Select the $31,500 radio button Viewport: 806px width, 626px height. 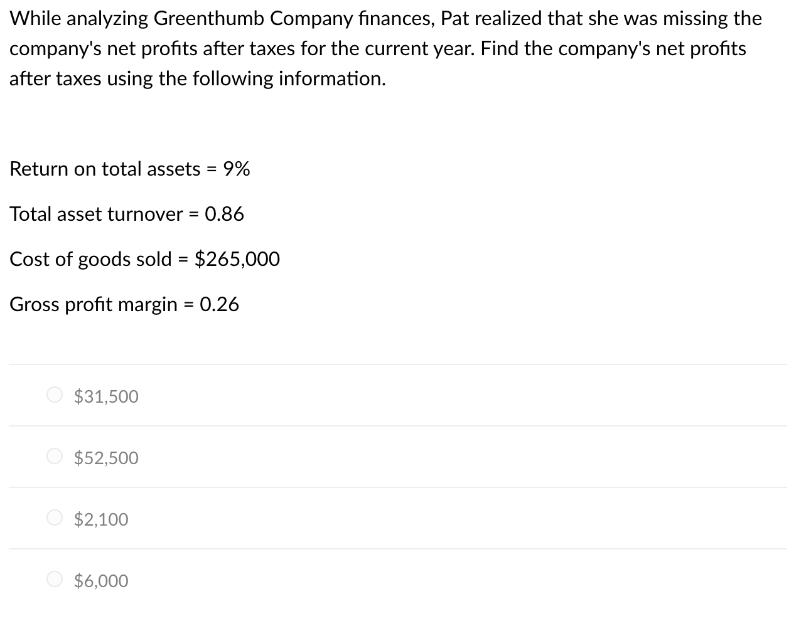click(55, 395)
